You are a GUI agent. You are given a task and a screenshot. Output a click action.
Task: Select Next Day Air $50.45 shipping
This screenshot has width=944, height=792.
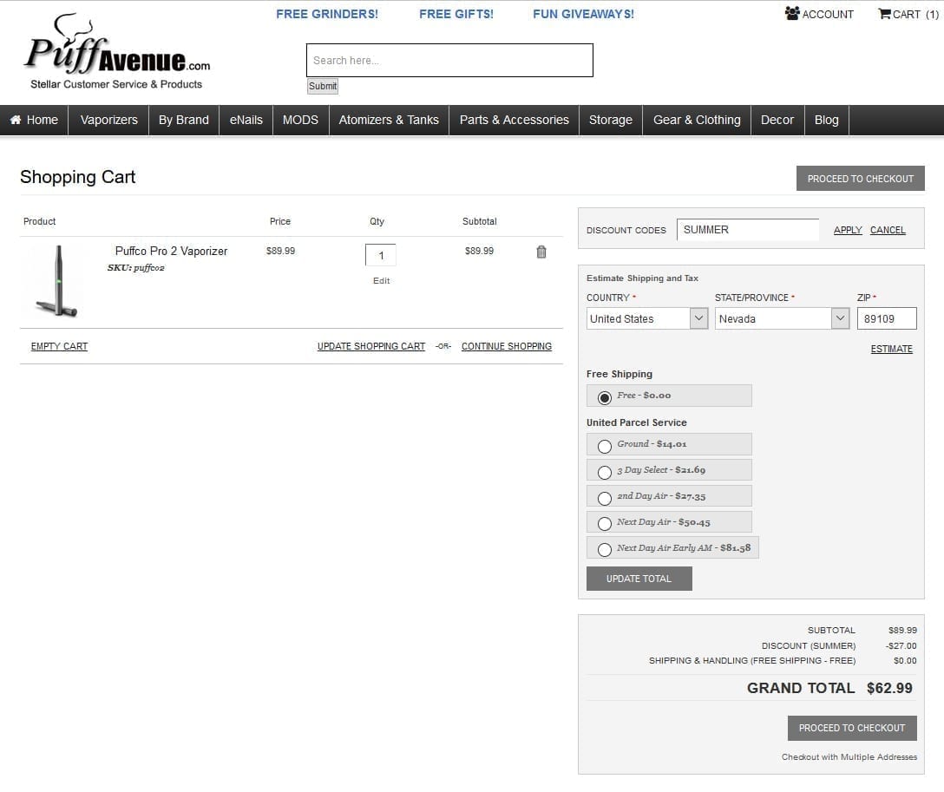coord(605,524)
